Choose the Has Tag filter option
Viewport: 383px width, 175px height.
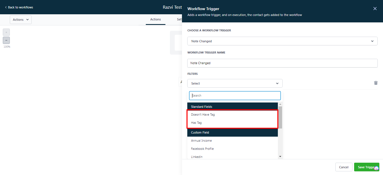197,123
